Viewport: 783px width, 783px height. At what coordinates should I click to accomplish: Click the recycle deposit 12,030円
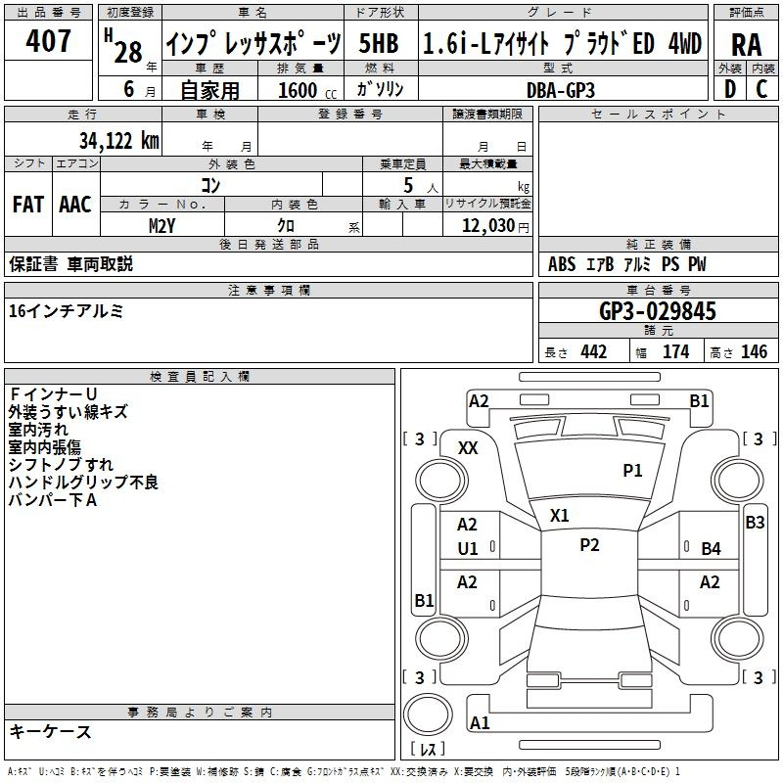pyautogui.click(x=495, y=226)
